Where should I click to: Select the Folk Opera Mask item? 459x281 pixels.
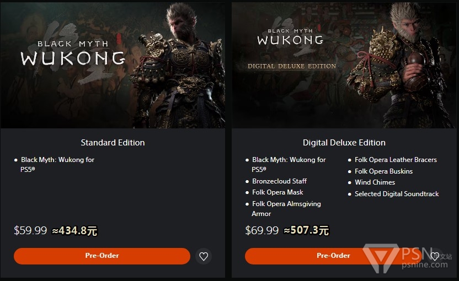pos(277,192)
